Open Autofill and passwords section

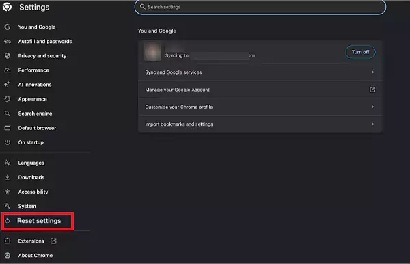click(x=45, y=41)
